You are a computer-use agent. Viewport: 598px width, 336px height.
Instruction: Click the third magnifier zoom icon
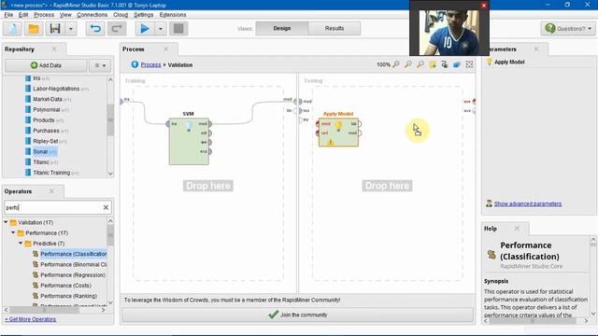pos(420,64)
